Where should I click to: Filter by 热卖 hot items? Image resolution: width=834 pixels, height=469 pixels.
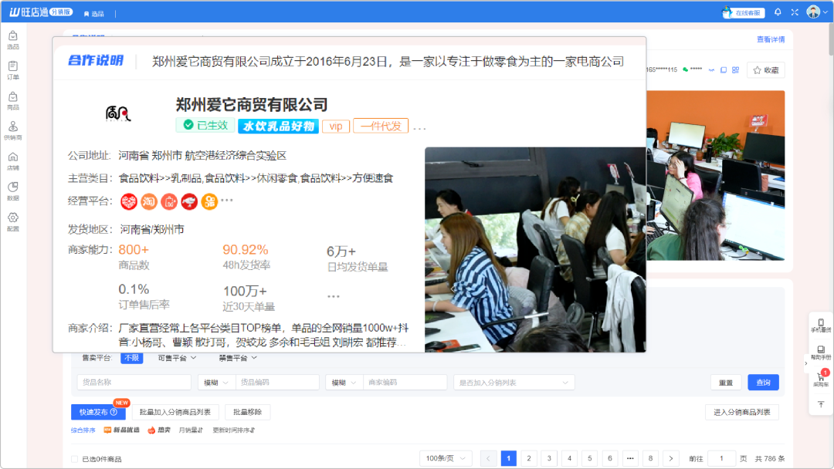pyautogui.click(x=159, y=430)
